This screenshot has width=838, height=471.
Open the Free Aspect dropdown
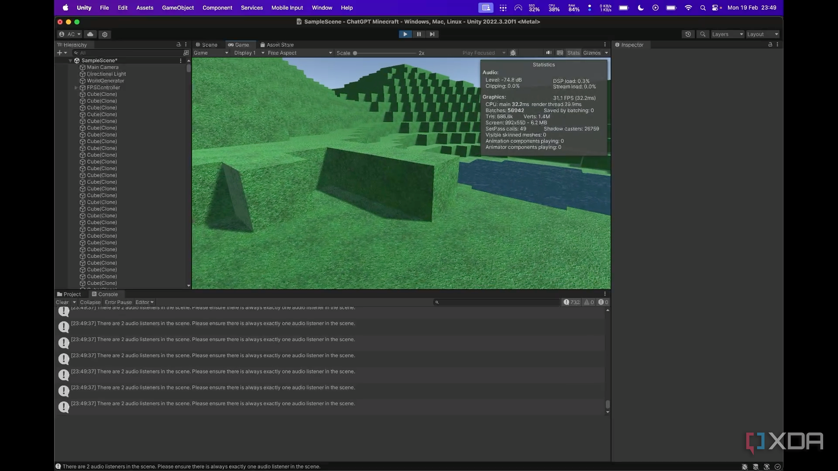[x=300, y=53]
